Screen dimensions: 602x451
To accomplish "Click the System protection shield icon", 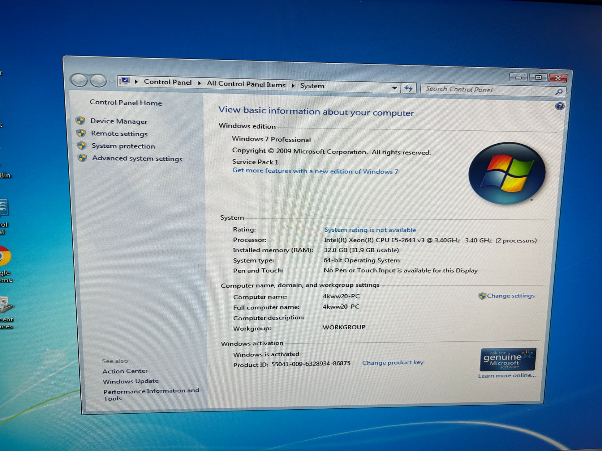I will click(82, 145).
